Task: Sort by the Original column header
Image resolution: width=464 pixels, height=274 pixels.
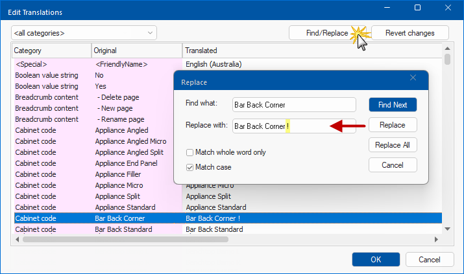Action: [136, 50]
